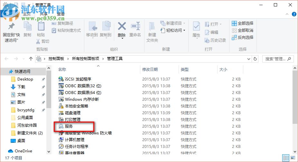The height and width of the screenshot is (162, 298).
Task: Click the Pin to Quick access icon
Action: [x=11, y=26]
